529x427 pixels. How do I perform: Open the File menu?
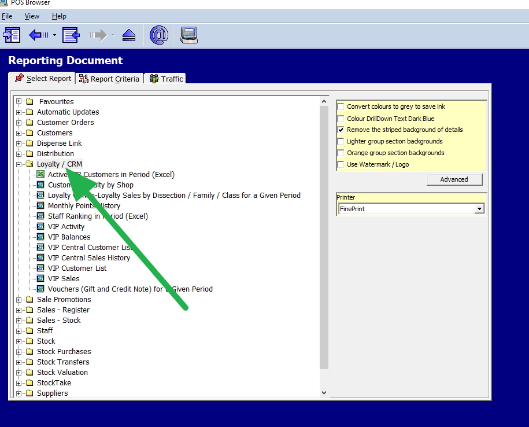pyautogui.click(x=7, y=16)
